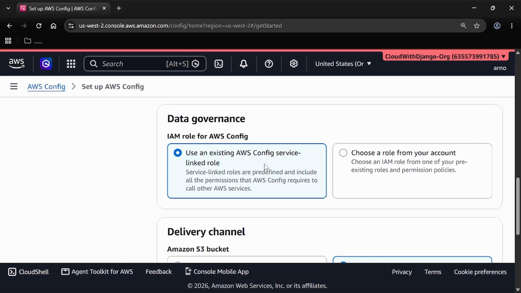Open CloudShell in the footer
The width and height of the screenshot is (521, 293).
tap(28, 272)
